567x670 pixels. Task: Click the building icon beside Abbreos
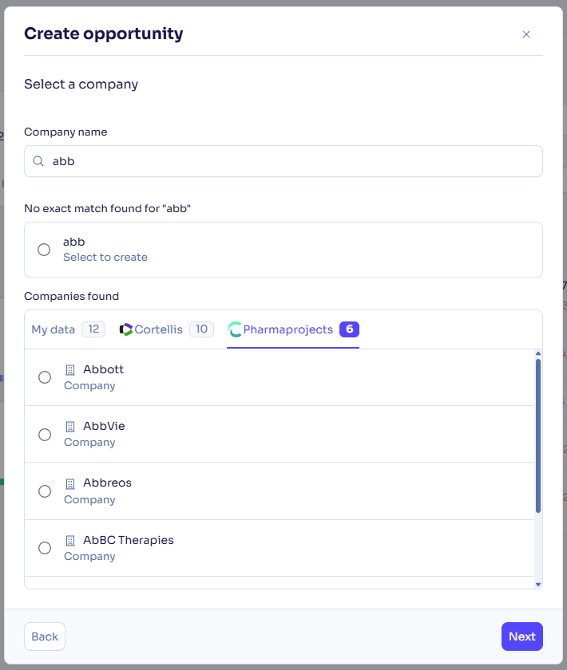(x=70, y=483)
